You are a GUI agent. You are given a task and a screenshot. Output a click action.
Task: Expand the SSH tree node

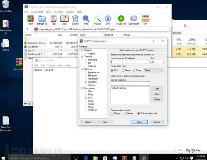86,98
